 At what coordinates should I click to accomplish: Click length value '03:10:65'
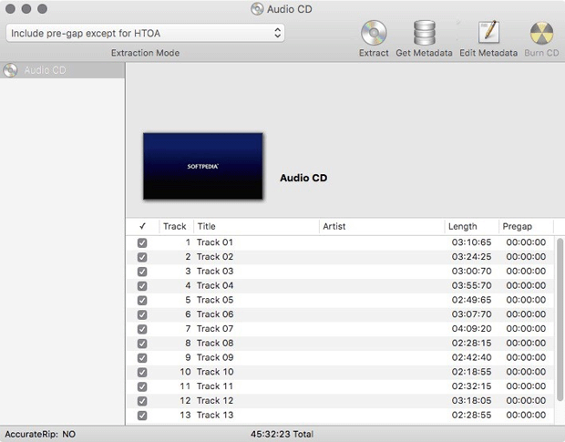472,242
